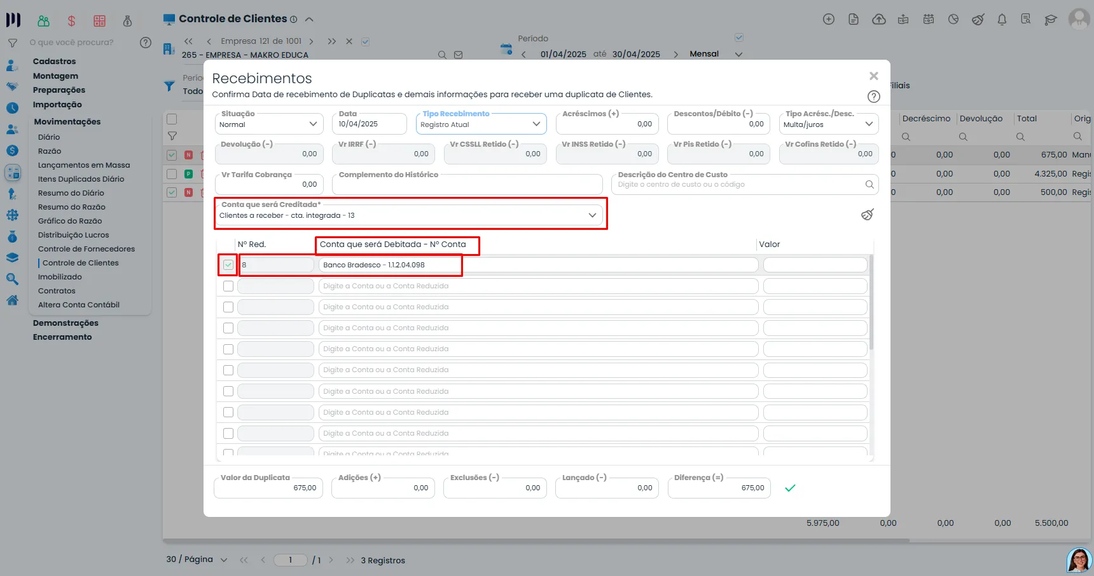Open the Situação Normal dropdown
Viewport: 1094px width, 576px height.
coord(269,124)
